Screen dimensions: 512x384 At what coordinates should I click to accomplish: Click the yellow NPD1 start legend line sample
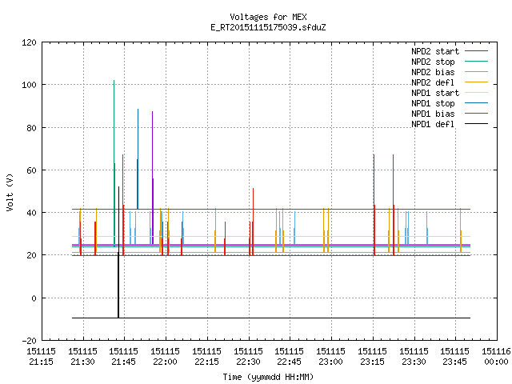pos(477,93)
